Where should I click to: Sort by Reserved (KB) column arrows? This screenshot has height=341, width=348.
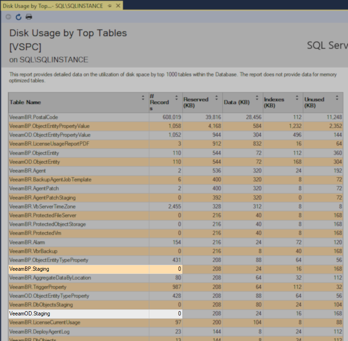(217, 98)
